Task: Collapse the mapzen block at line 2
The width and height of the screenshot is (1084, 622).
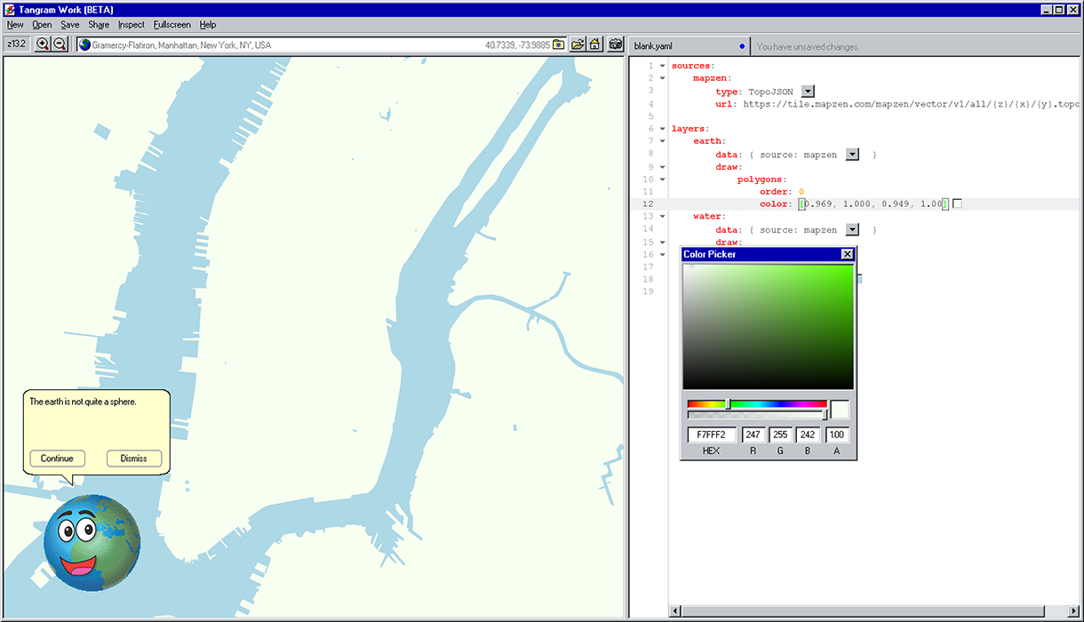Action: click(x=662, y=78)
